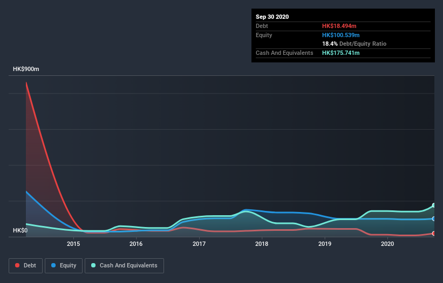Click the Equity label in tooltip

coord(264,35)
